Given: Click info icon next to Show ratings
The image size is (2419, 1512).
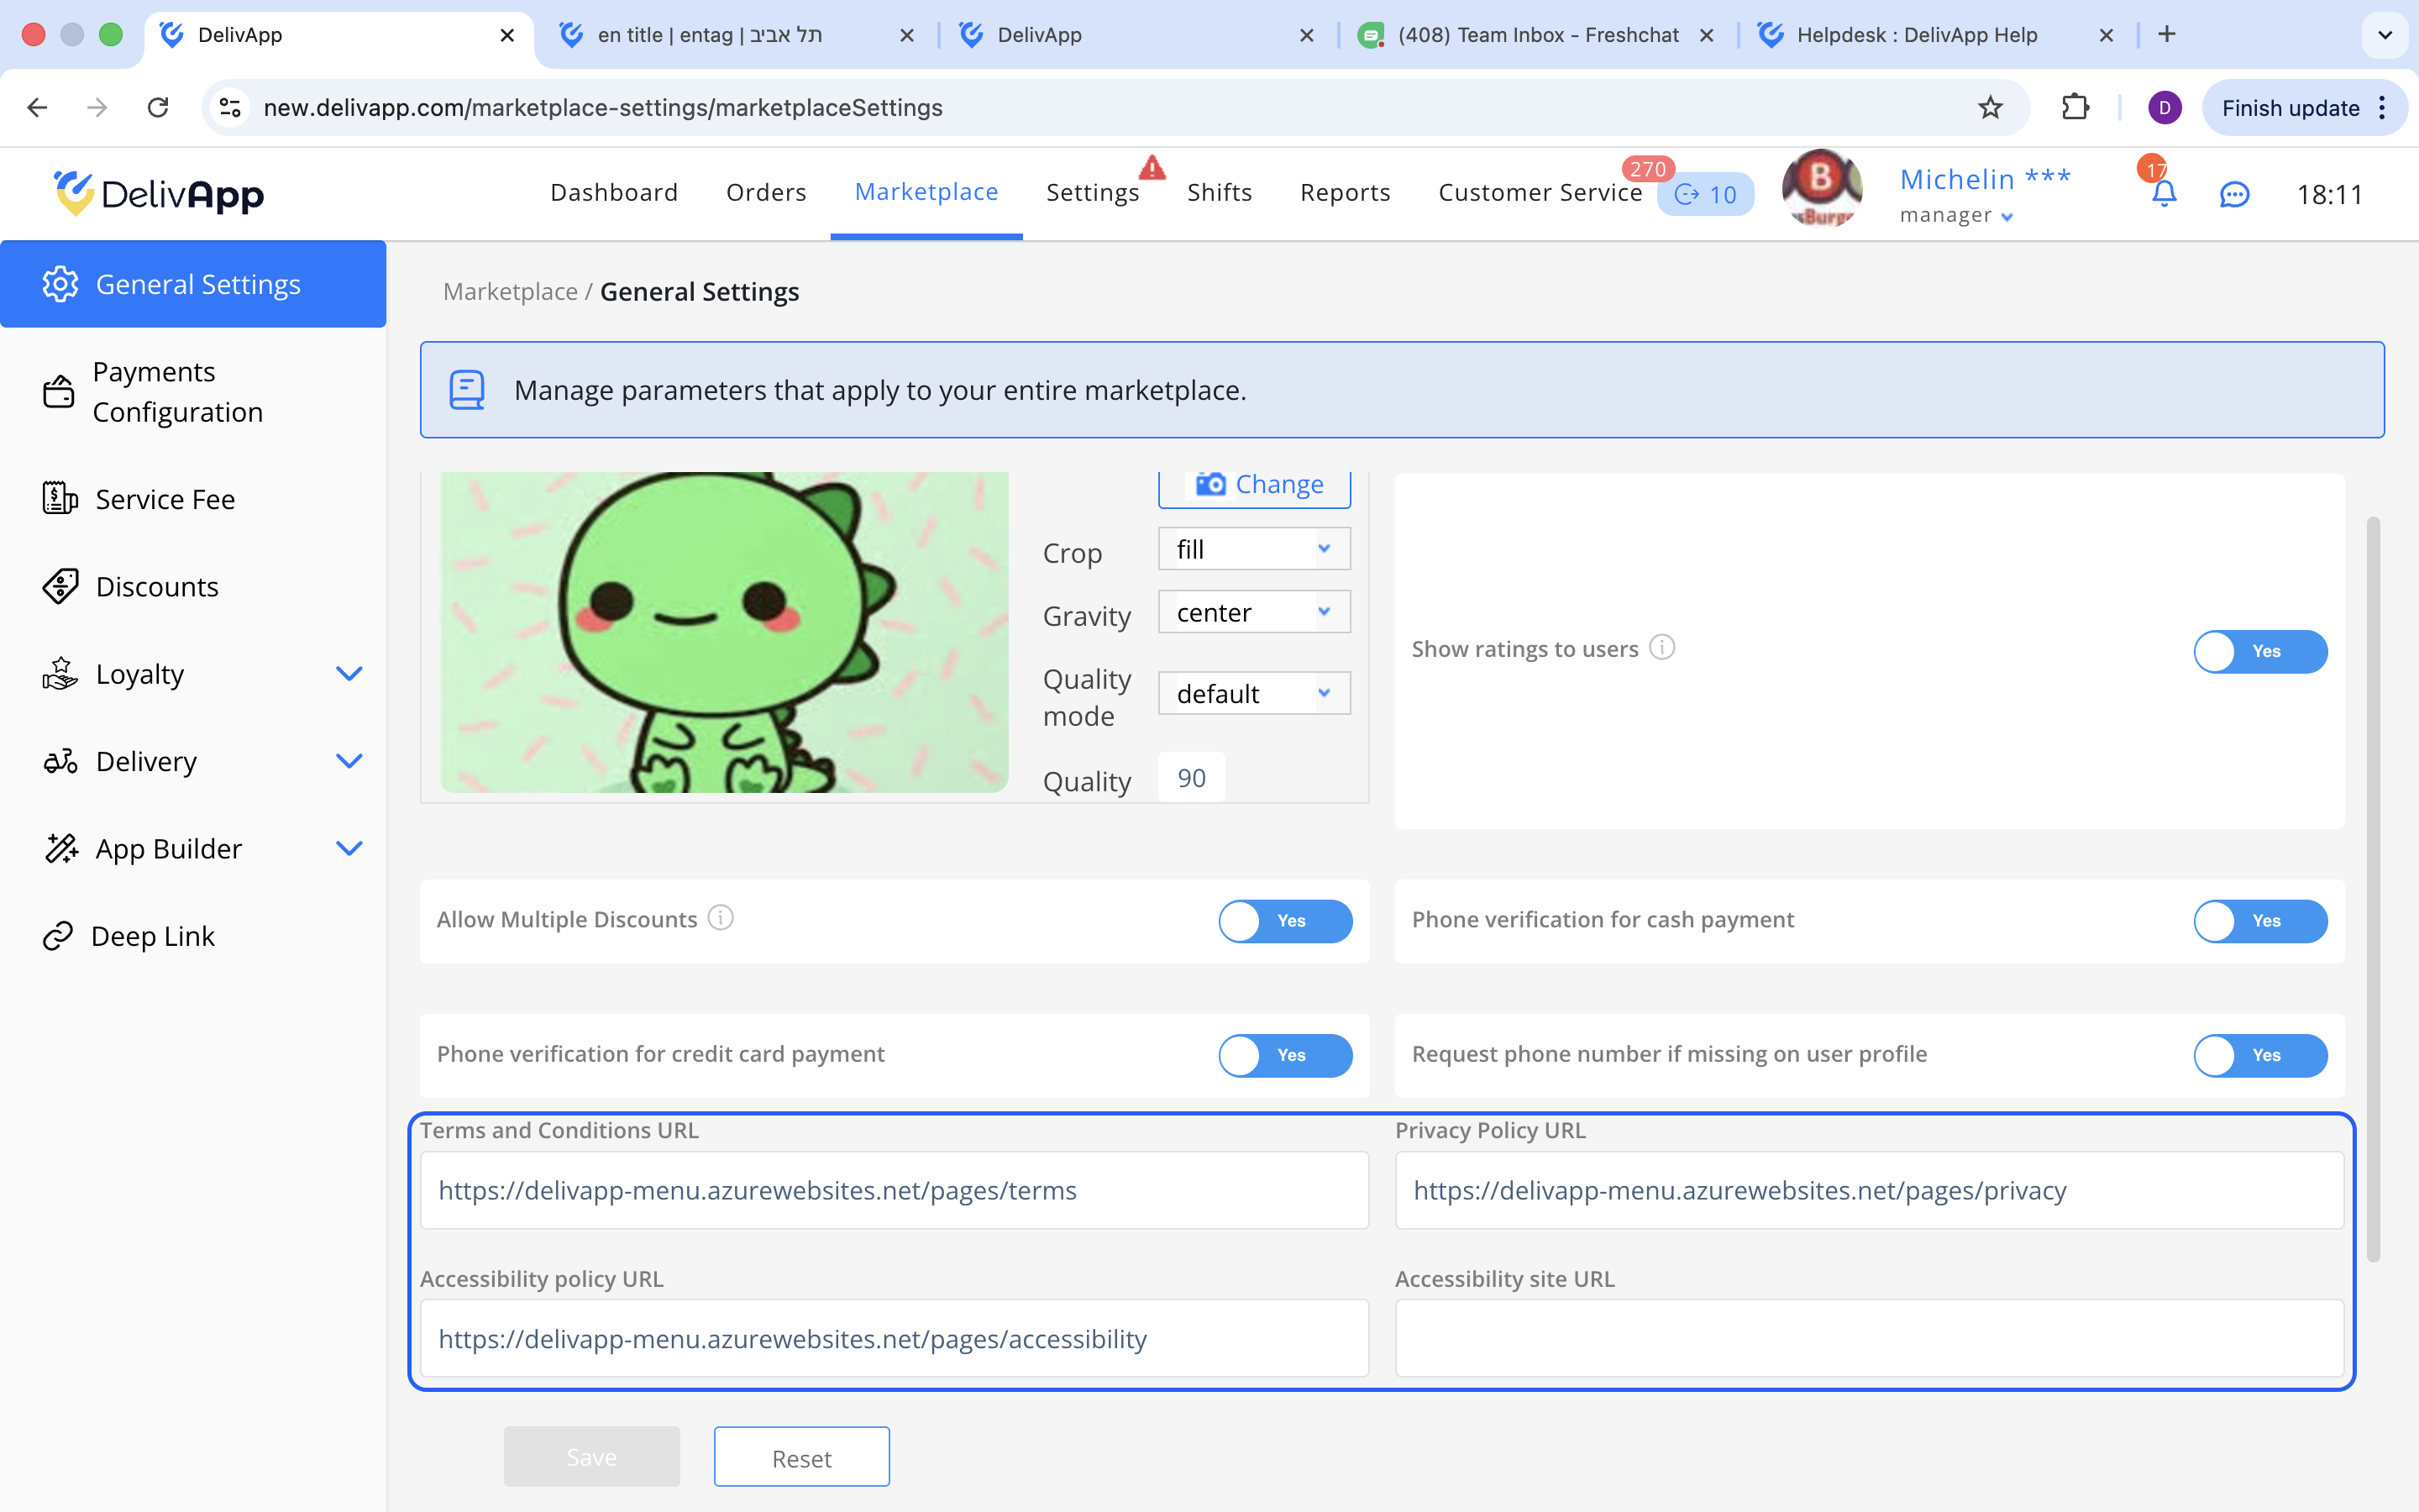Looking at the screenshot, I should [1661, 647].
